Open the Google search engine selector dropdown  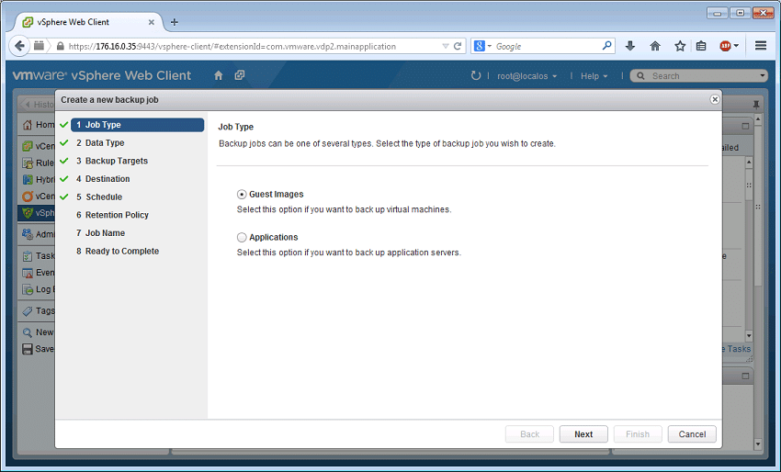point(482,46)
